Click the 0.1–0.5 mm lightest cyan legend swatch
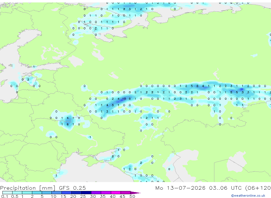Image resolution: width=271 pixels, height=198 pixels. (7, 193)
